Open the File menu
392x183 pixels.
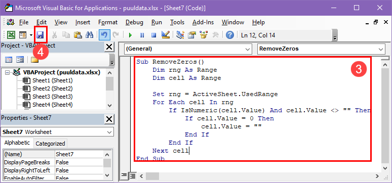point(24,22)
